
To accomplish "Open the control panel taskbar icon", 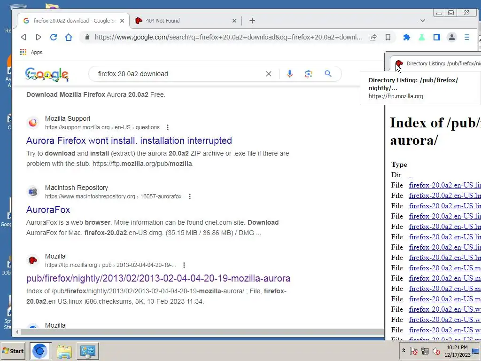I will pyautogui.click(x=88, y=351).
